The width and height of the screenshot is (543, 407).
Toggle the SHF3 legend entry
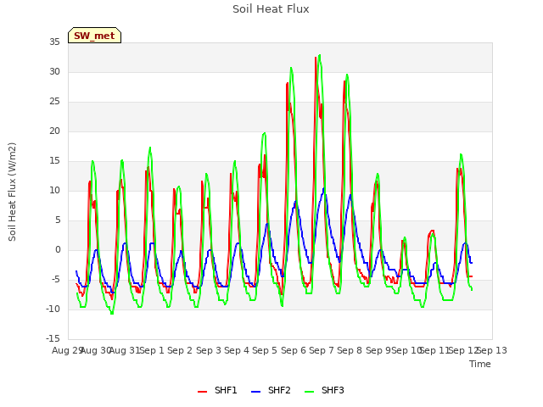point(324,390)
